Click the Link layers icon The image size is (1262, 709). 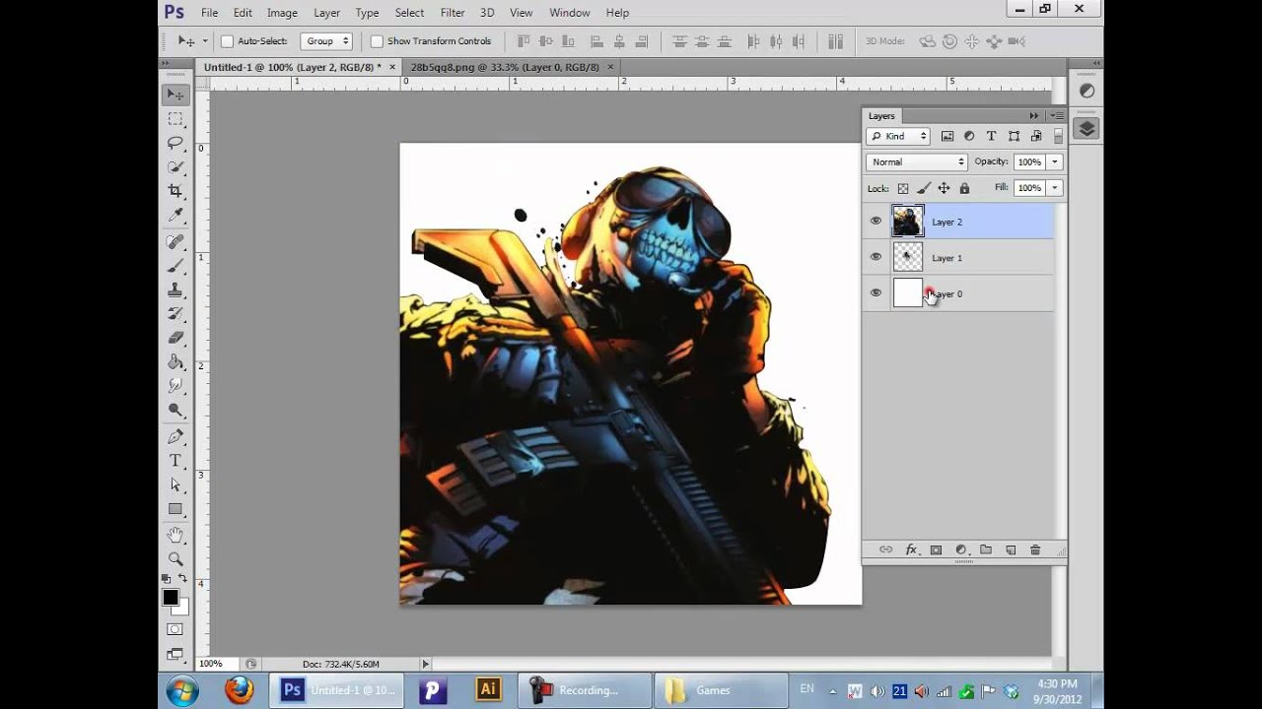[885, 549]
